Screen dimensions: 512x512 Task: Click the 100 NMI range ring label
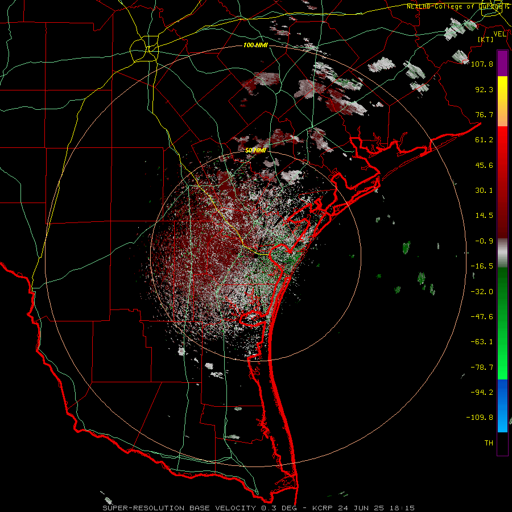(255, 45)
